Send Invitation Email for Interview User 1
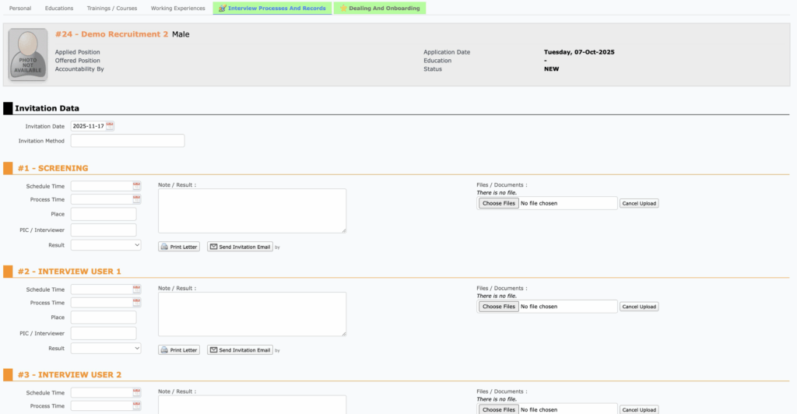The height and width of the screenshot is (414, 797). coord(240,350)
